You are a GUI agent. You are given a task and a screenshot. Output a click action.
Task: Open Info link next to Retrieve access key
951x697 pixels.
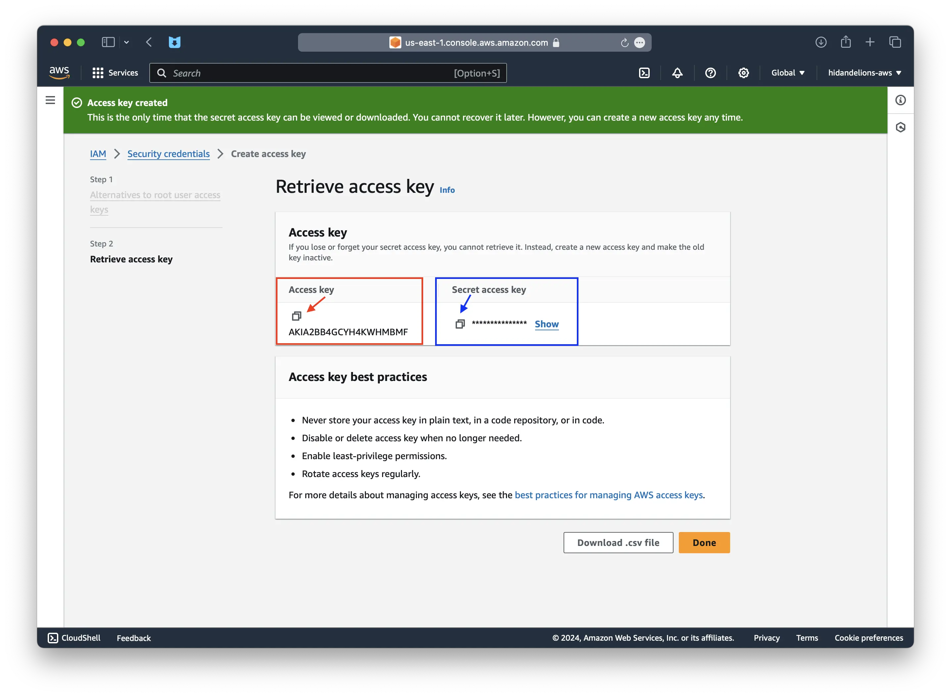(447, 190)
